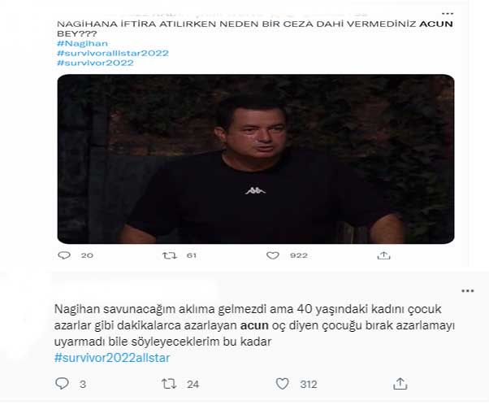Image resolution: width=489 pixels, height=405 pixels.
Task: Open the #survivor2022allstar hashtag link
Action: [112, 358]
